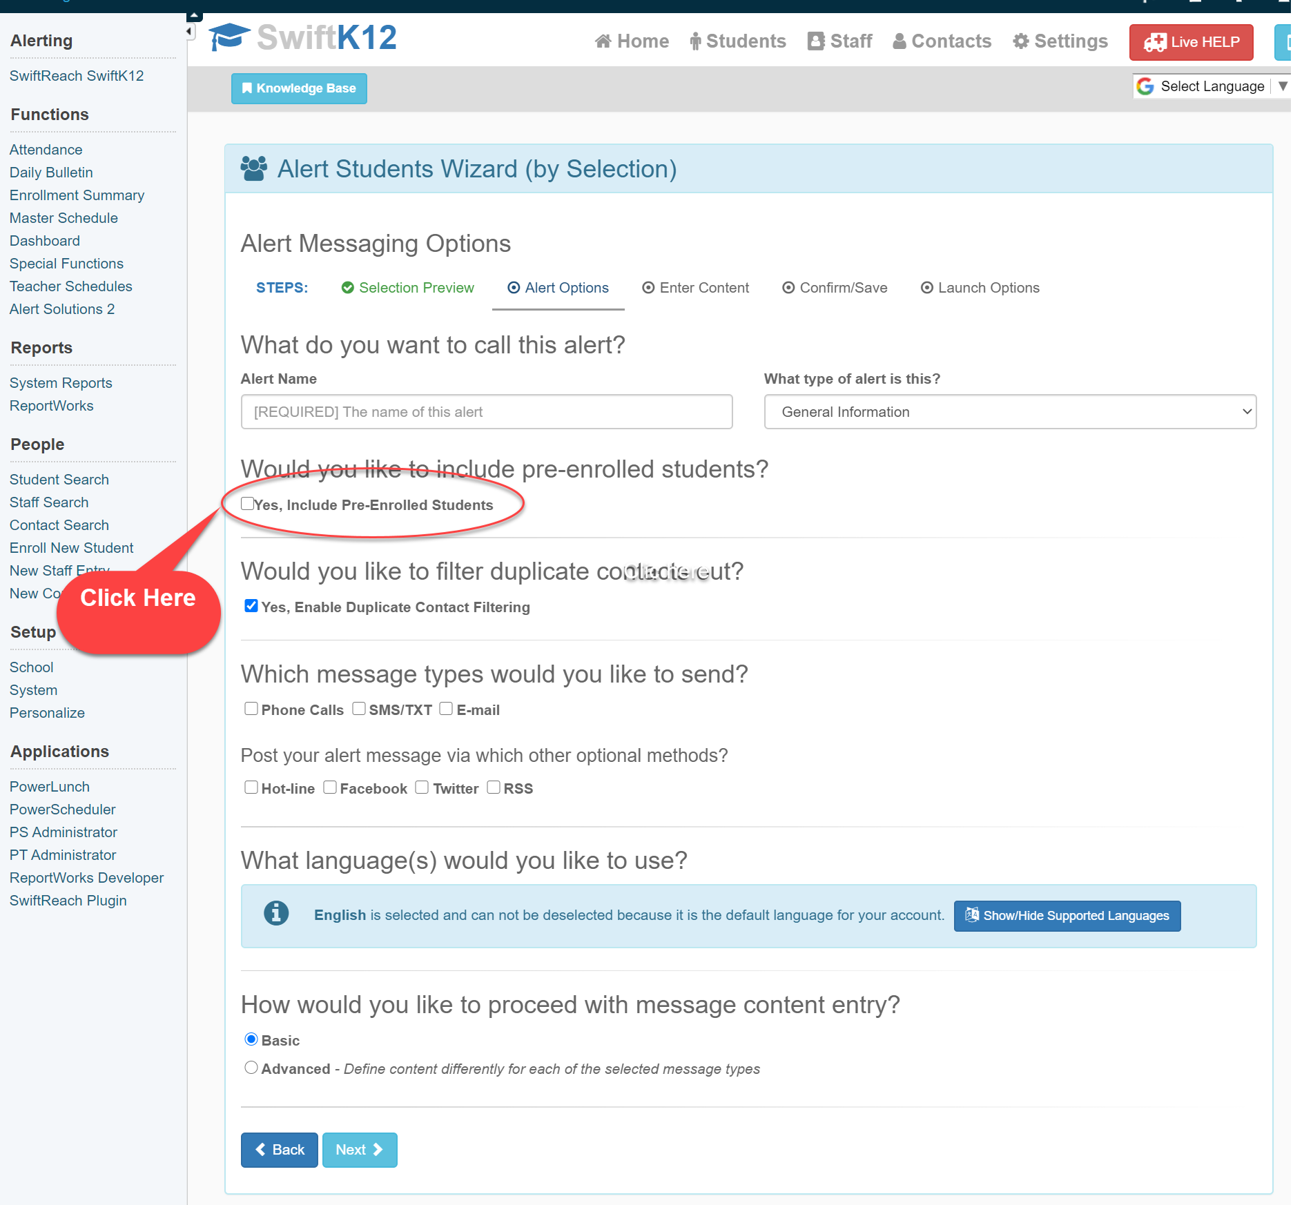
Task: Select the Launch Options step
Action: click(980, 288)
